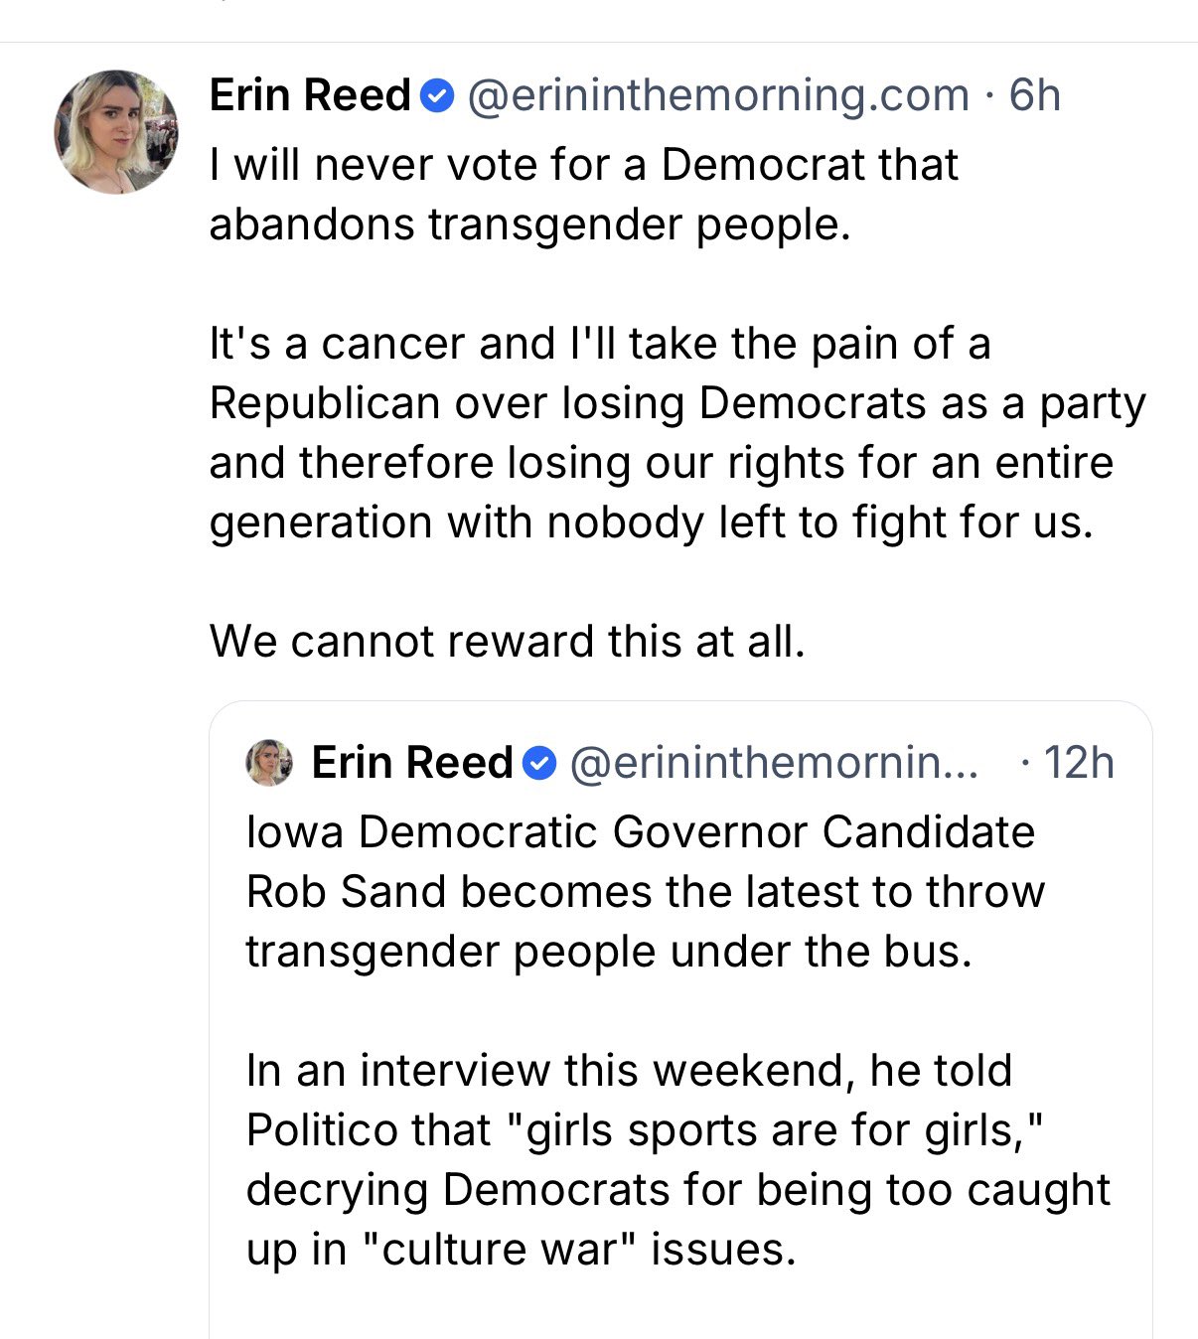Open quoted post card via its blank bottom area
Image resolution: width=1198 pixels, height=1339 pixels.
[x=680, y=1309]
